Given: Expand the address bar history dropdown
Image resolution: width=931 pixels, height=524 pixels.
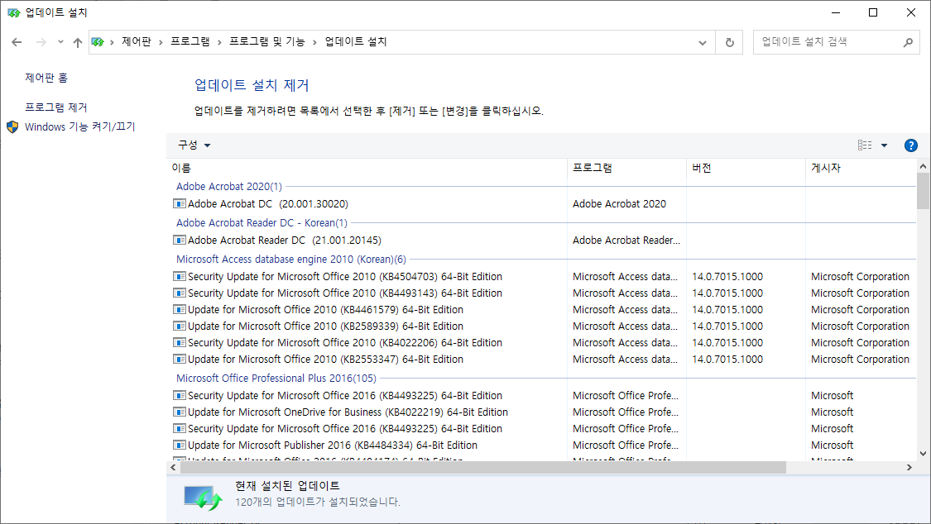Looking at the screenshot, I should (703, 42).
